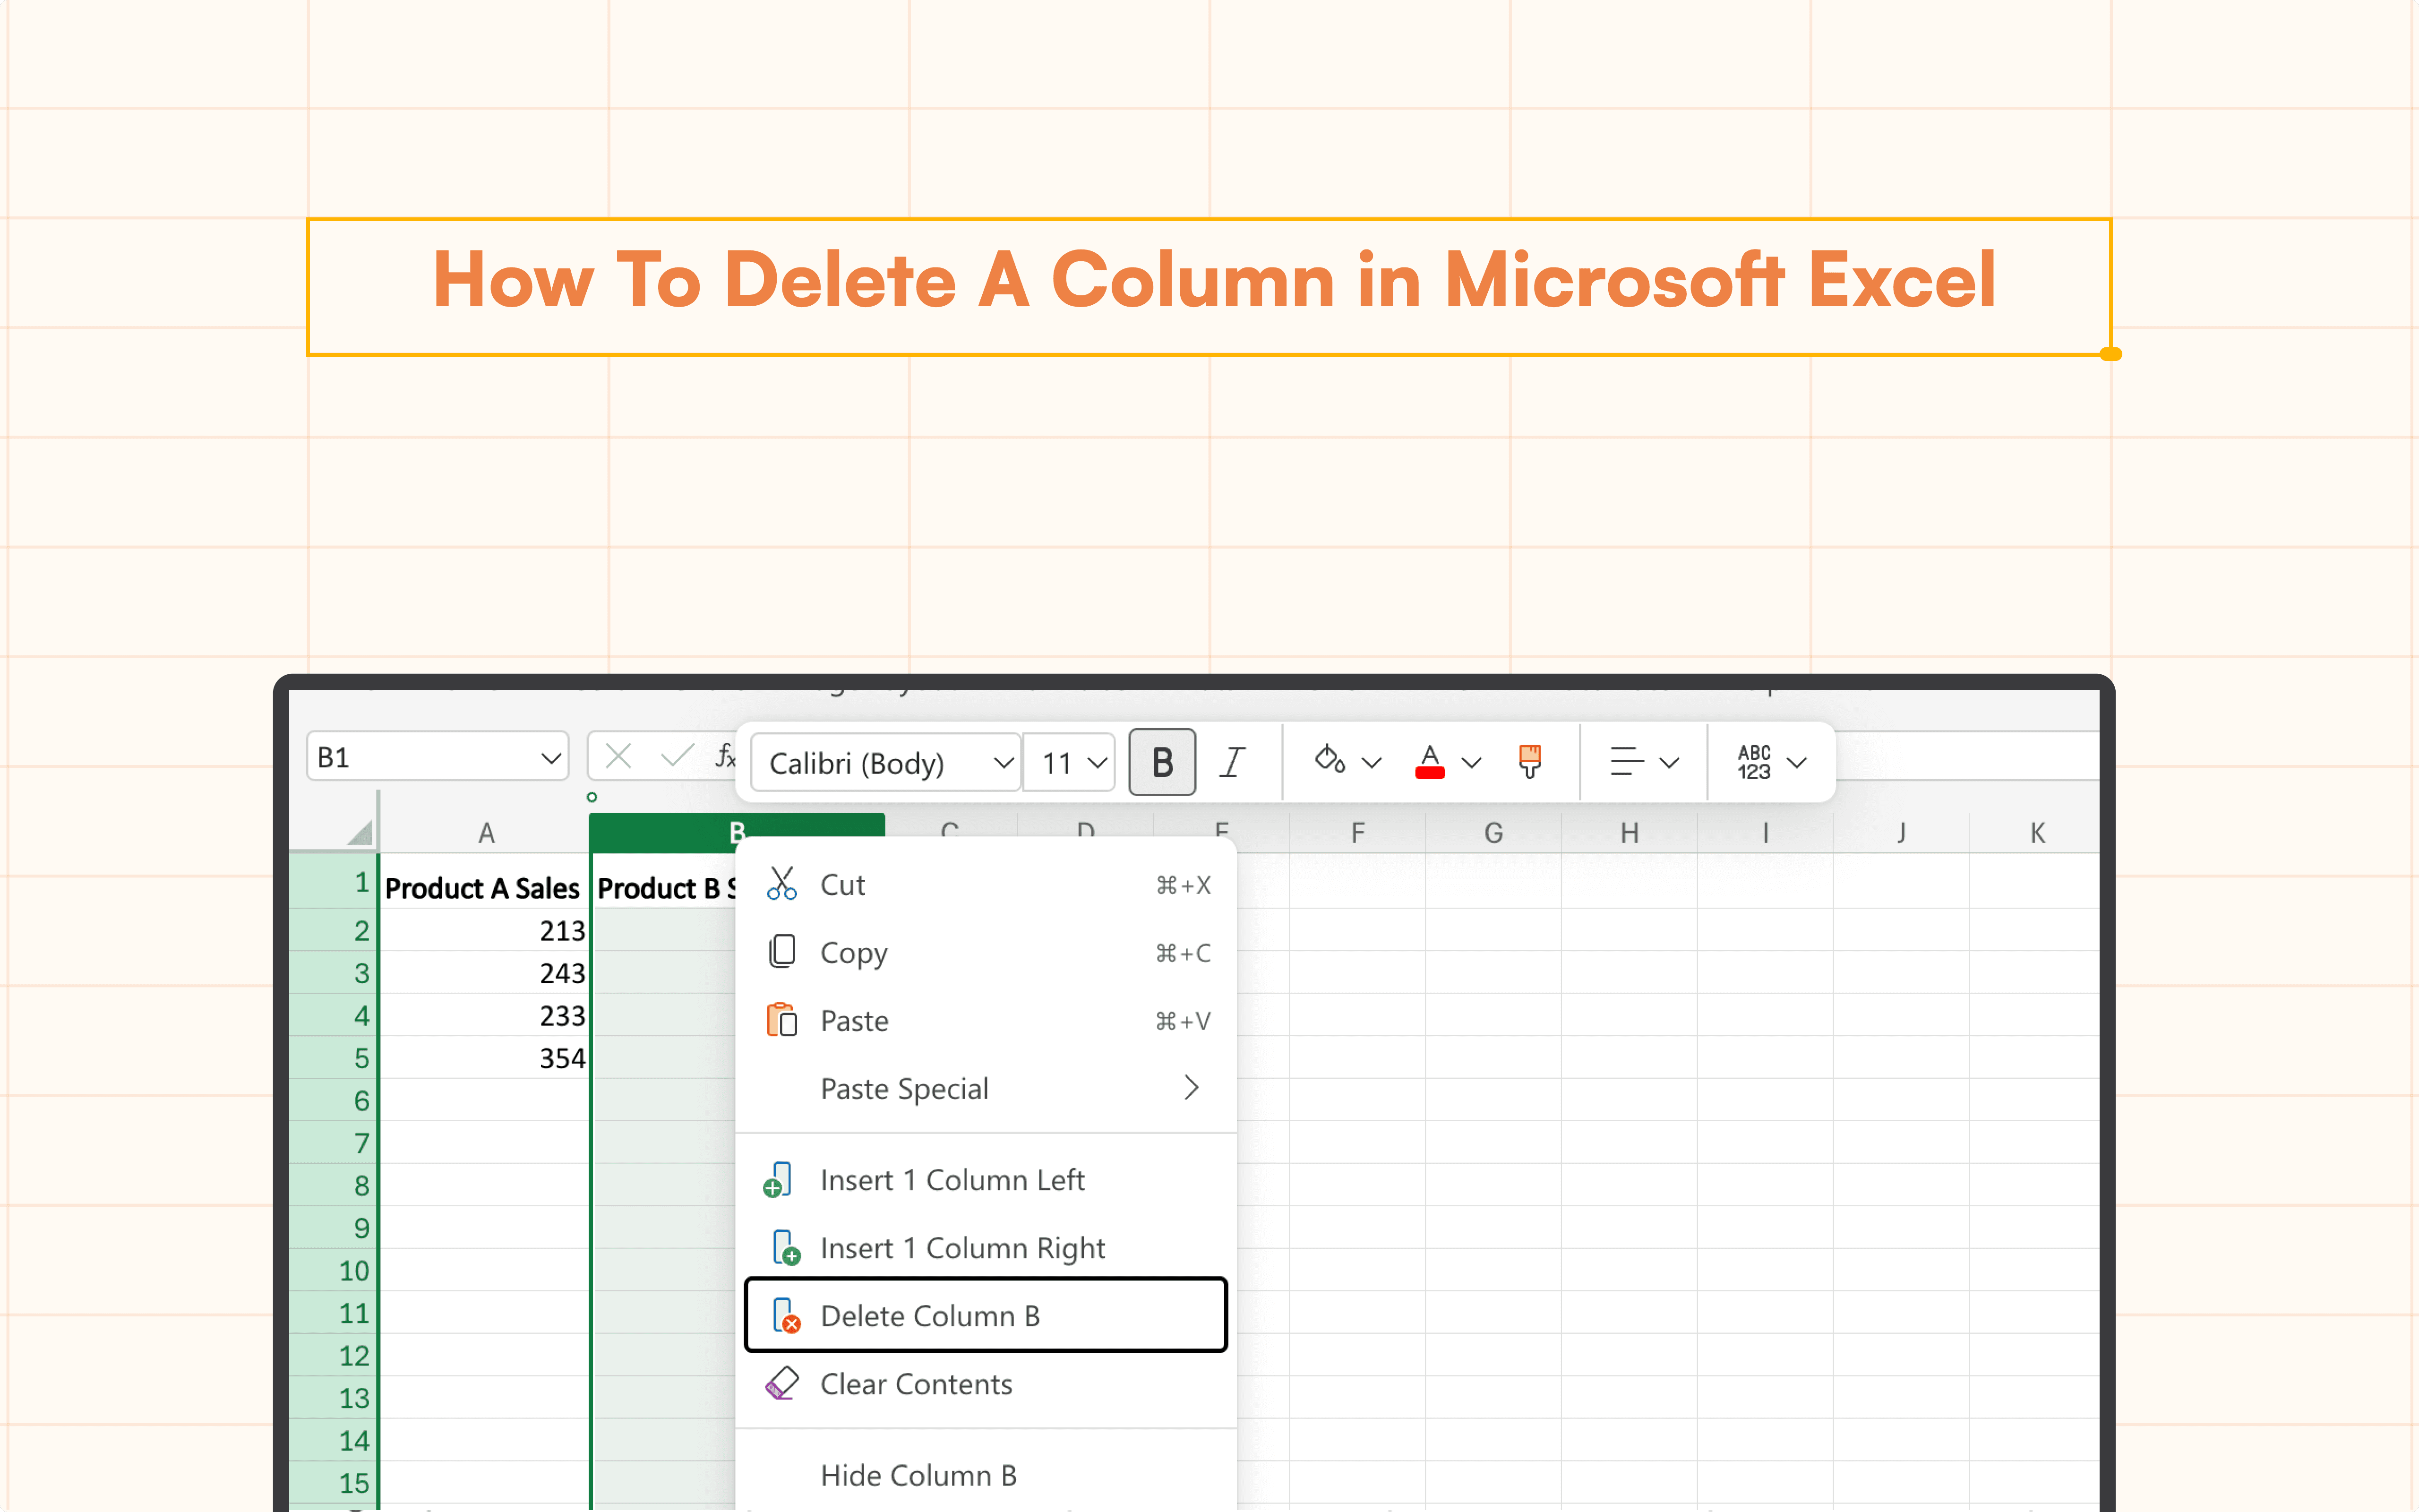The height and width of the screenshot is (1512, 2419).
Task: Open the font color dropdown arrow
Action: [1471, 763]
